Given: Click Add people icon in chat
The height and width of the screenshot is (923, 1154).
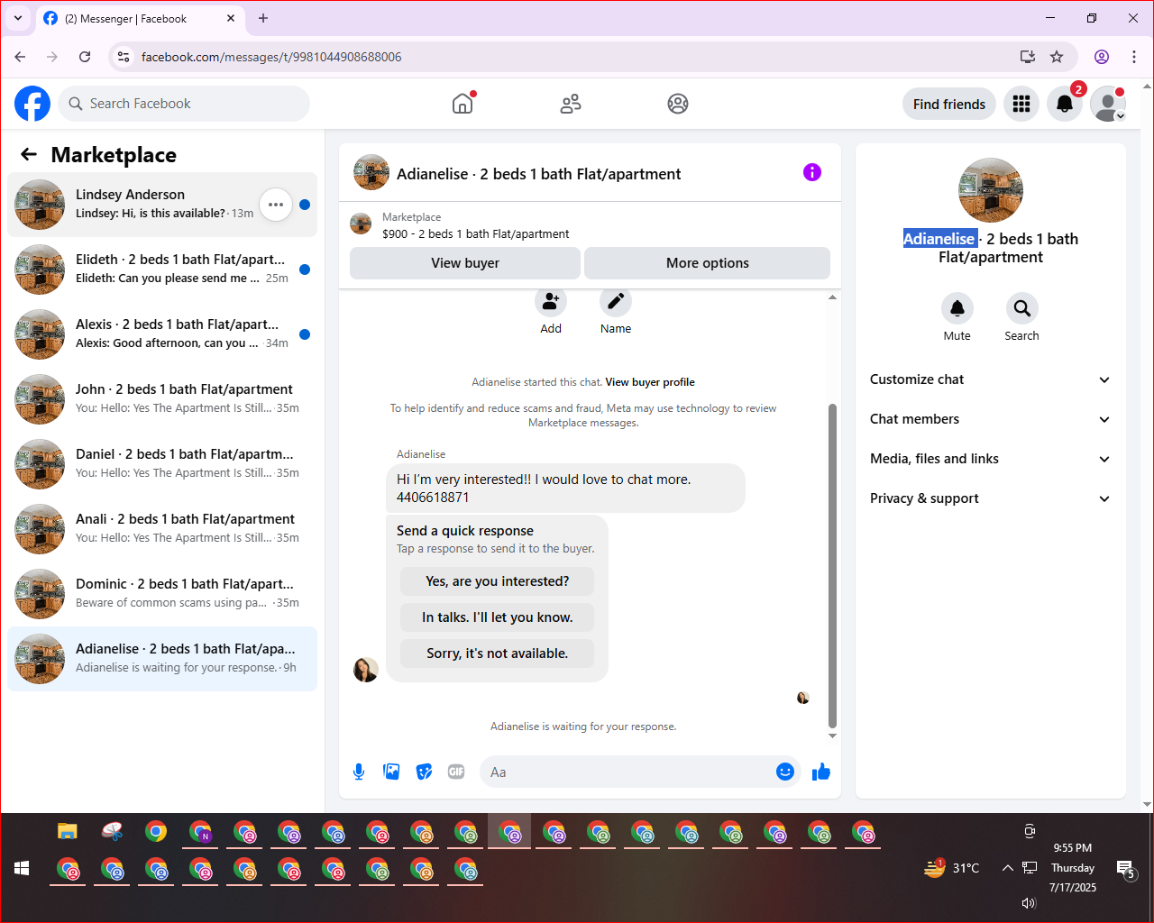Looking at the screenshot, I should coord(551,302).
